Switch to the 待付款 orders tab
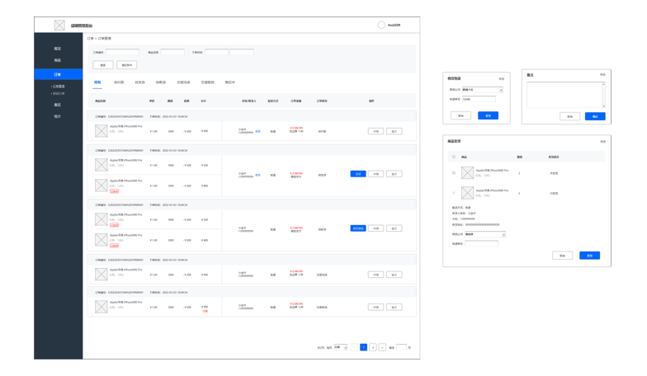 point(119,82)
